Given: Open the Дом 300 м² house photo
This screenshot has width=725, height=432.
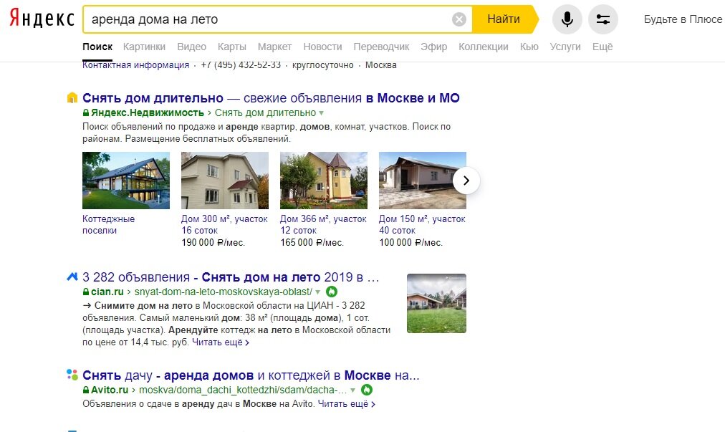Looking at the screenshot, I should coord(225,181).
